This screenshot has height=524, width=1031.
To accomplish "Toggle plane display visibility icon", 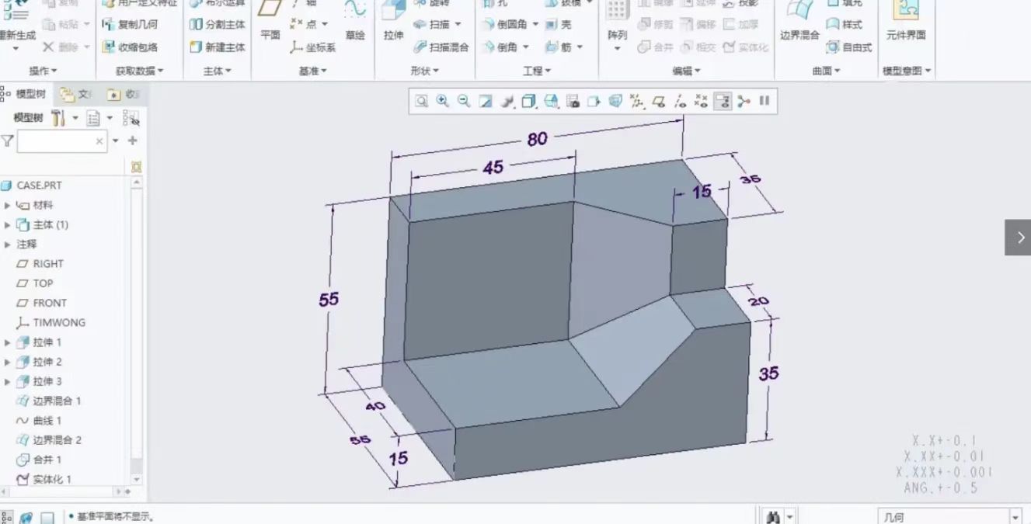I will (658, 101).
